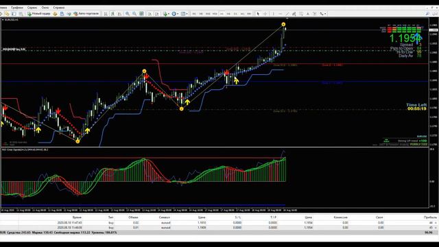Viewport: 439px width, 247px height.
Task: Open the indicators list dropdown
Action: 166,14
